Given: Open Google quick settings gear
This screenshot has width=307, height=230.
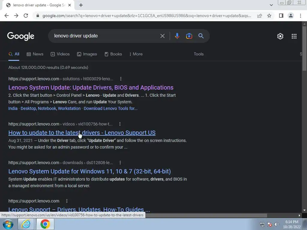Looking at the screenshot, I should (x=280, y=36).
